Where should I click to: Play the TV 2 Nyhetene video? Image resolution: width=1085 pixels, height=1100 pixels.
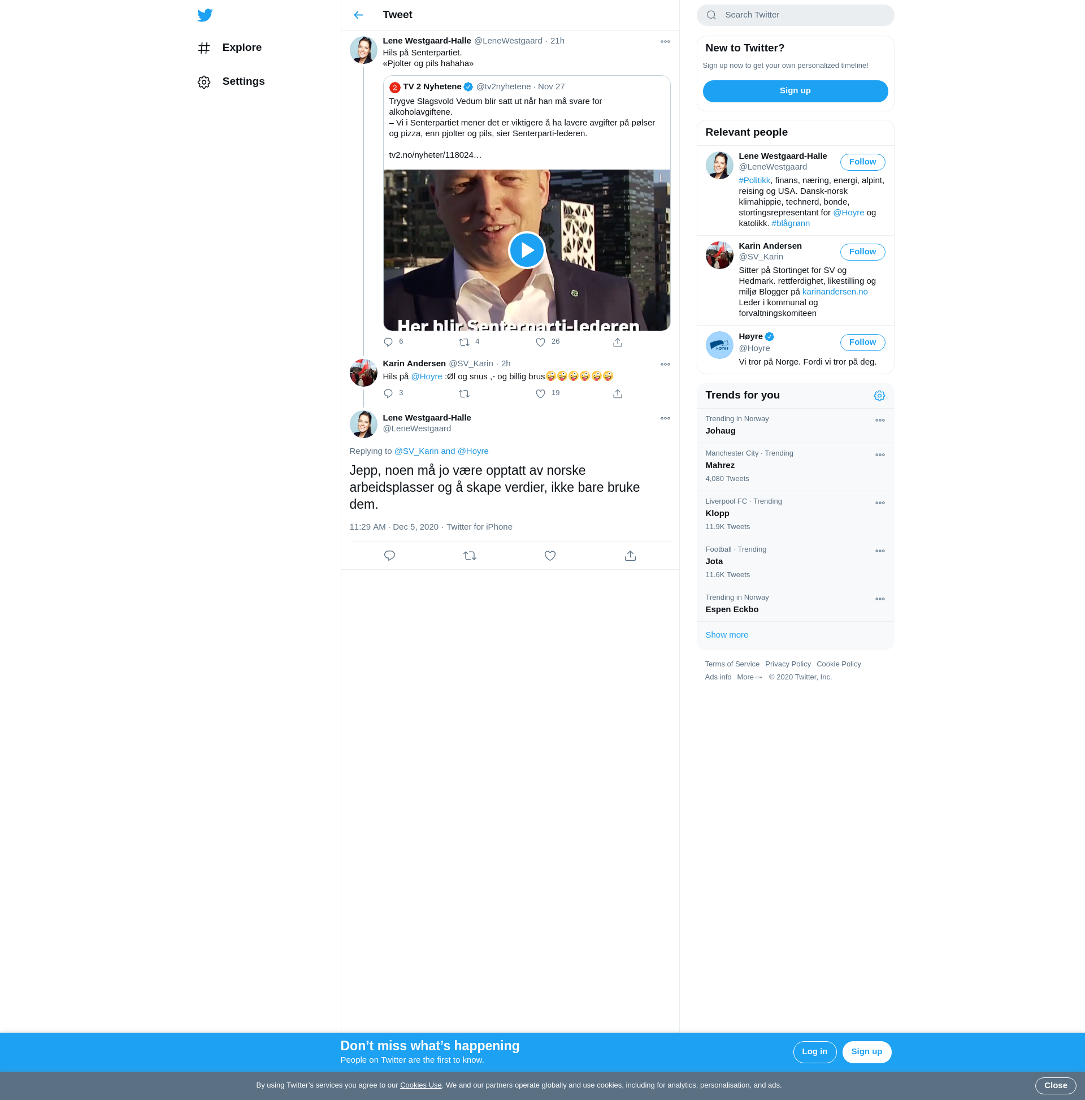coord(527,250)
